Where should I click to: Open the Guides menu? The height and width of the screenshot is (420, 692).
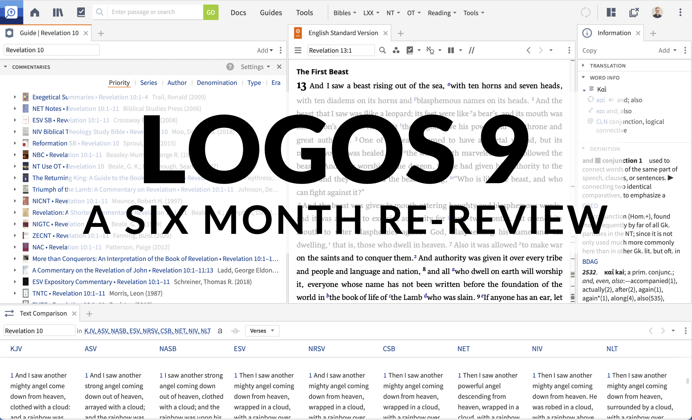click(271, 12)
